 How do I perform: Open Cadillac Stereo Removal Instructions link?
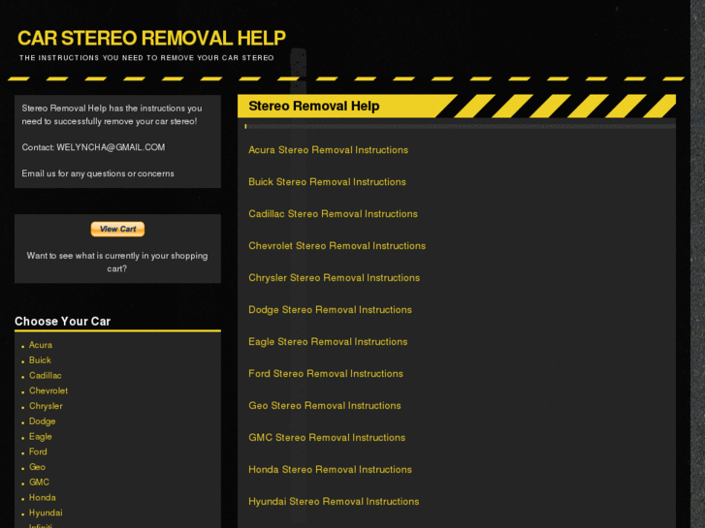pos(333,214)
